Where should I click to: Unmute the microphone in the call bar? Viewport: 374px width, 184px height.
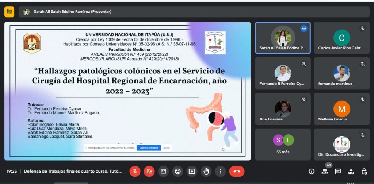(135, 171)
